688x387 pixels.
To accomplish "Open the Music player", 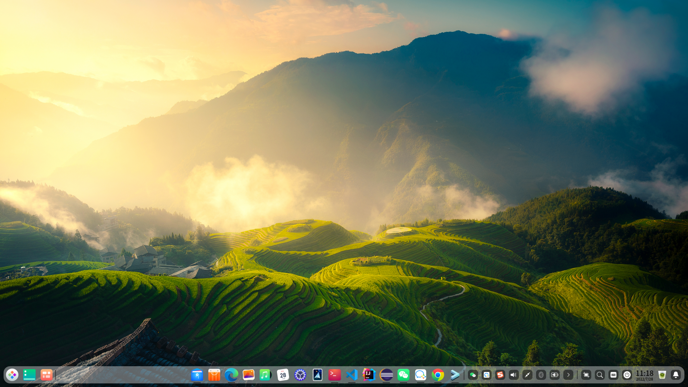I will pos(265,375).
